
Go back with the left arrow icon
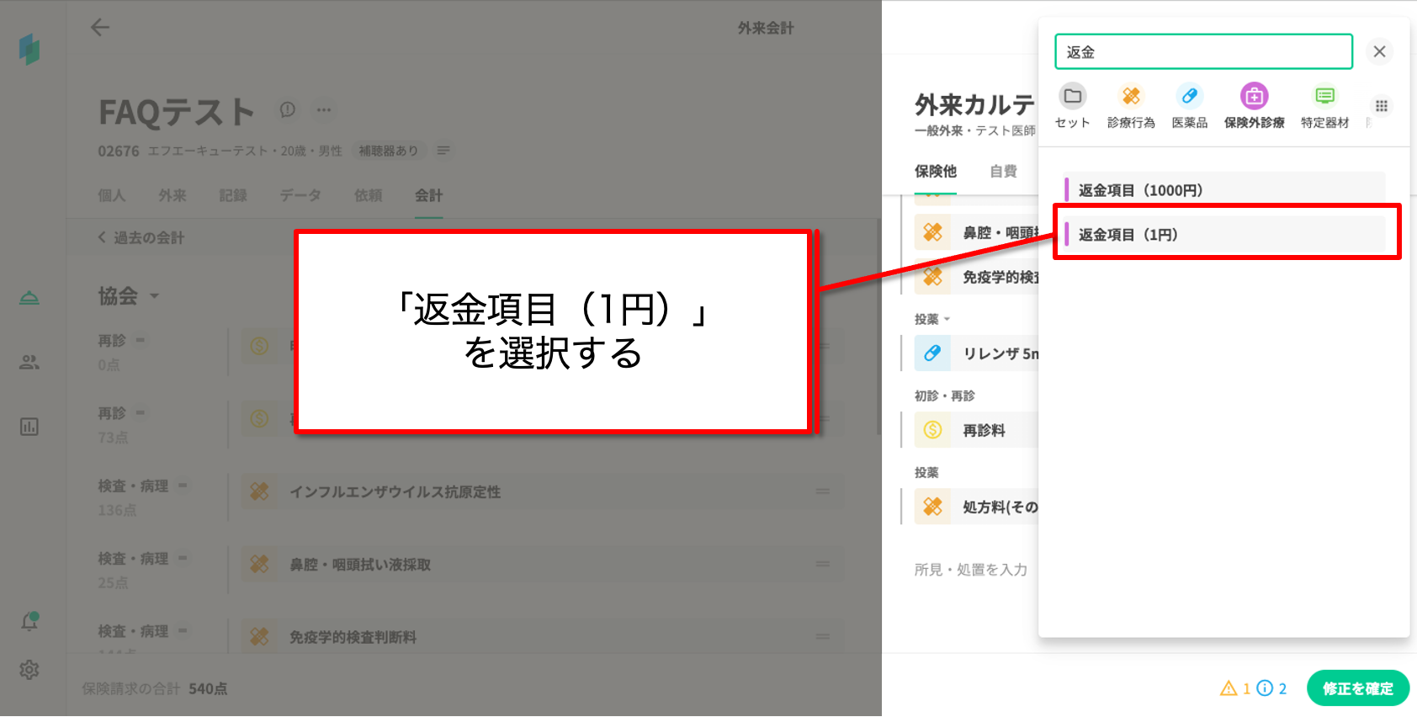tap(100, 28)
